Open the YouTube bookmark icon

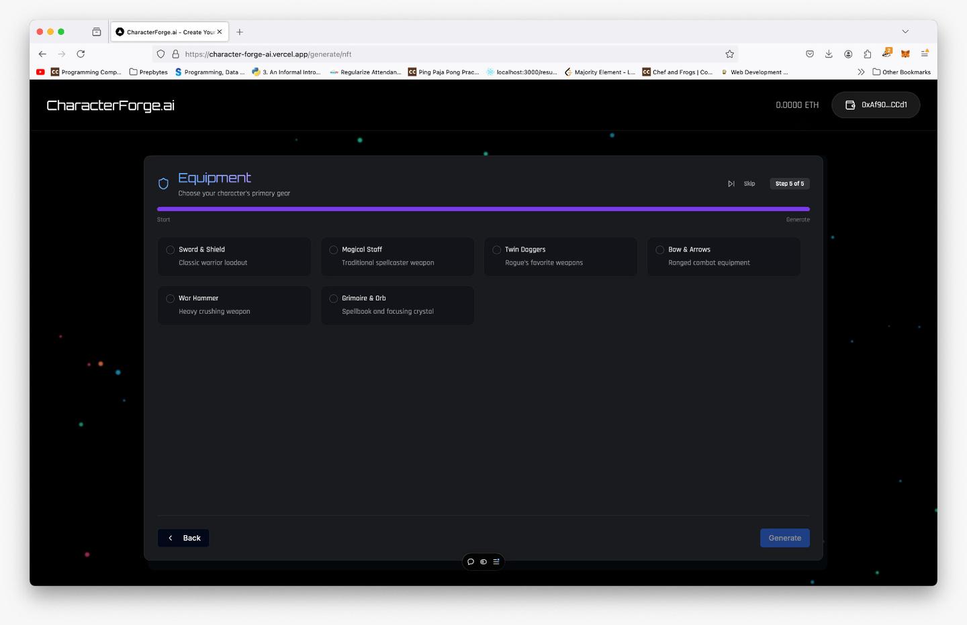pos(40,72)
